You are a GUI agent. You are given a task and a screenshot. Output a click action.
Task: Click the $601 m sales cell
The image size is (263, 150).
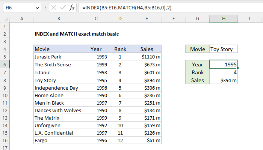[x=147, y=72]
